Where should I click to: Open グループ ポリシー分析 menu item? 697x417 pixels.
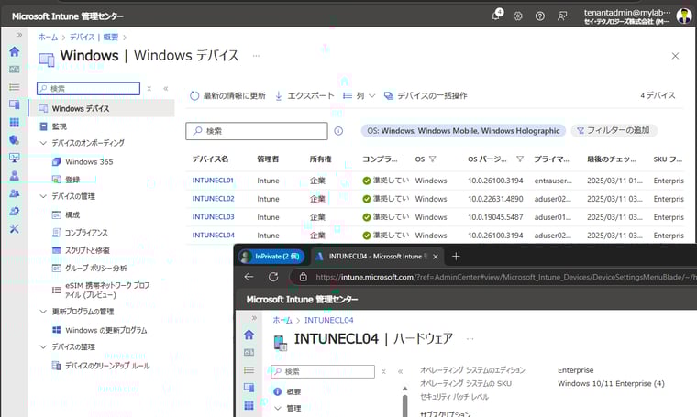click(95, 269)
